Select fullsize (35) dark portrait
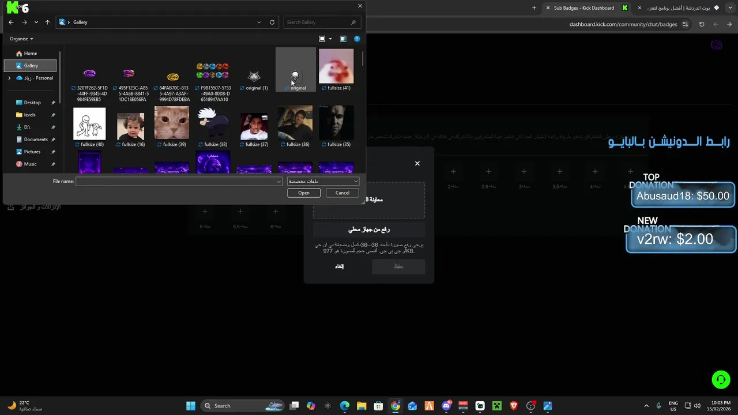 click(336, 127)
